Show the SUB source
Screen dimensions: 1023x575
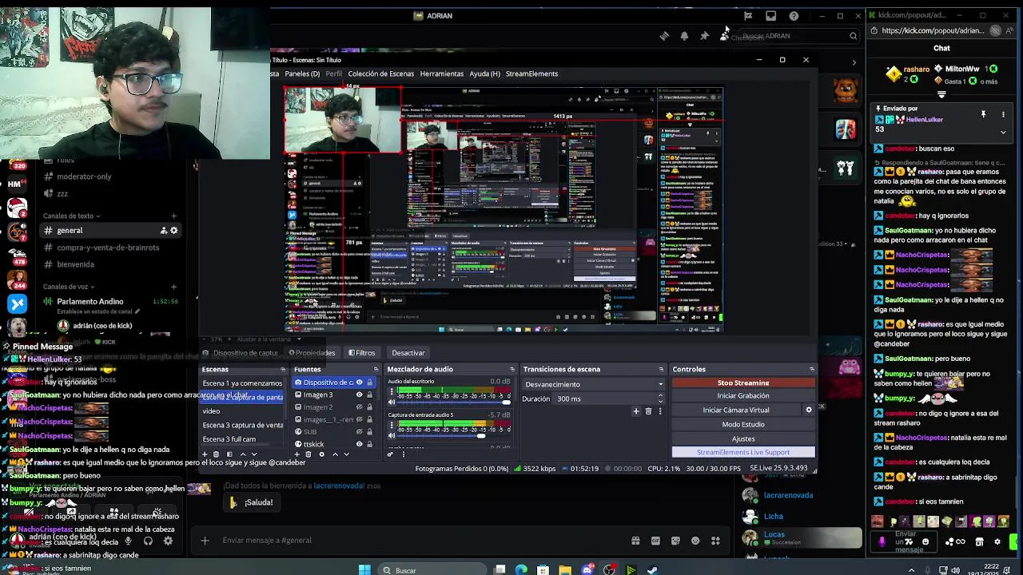tap(359, 432)
